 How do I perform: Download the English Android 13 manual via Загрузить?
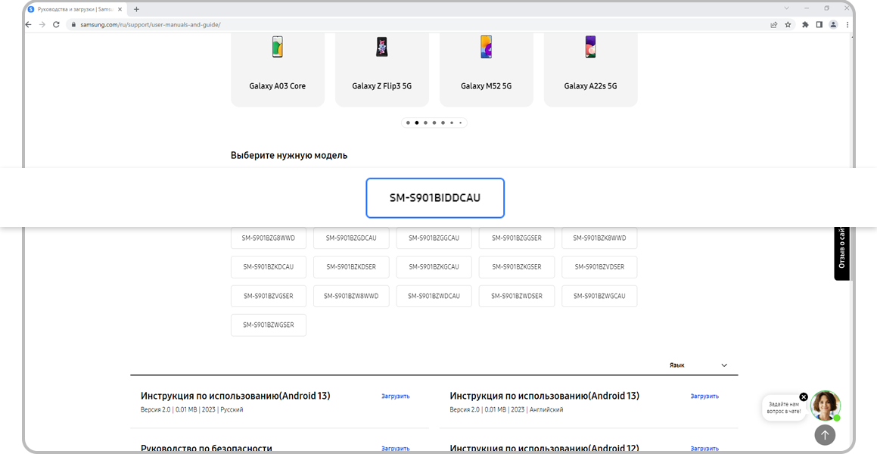pyautogui.click(x=704, y=396)
